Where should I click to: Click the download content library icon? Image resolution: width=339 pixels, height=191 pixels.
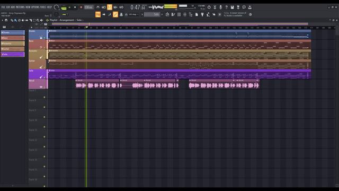[x=249, y=7]
